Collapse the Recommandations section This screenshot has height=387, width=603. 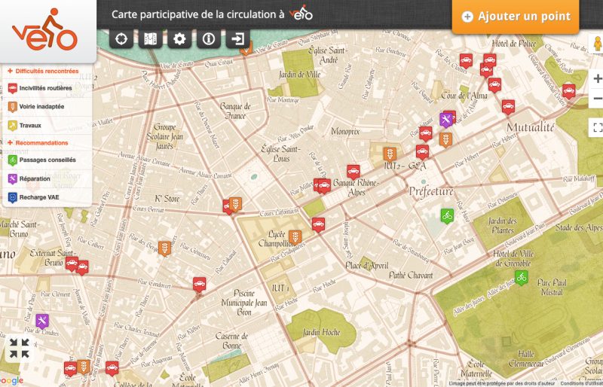pos(41,143)
